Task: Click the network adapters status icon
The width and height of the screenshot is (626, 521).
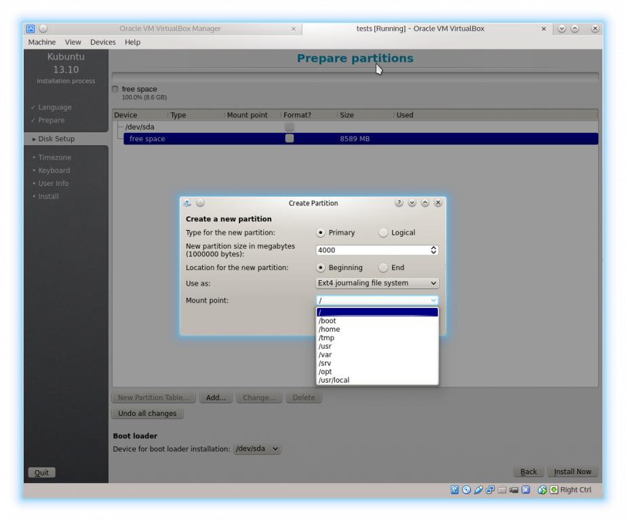Action: [x=490, y=490]
